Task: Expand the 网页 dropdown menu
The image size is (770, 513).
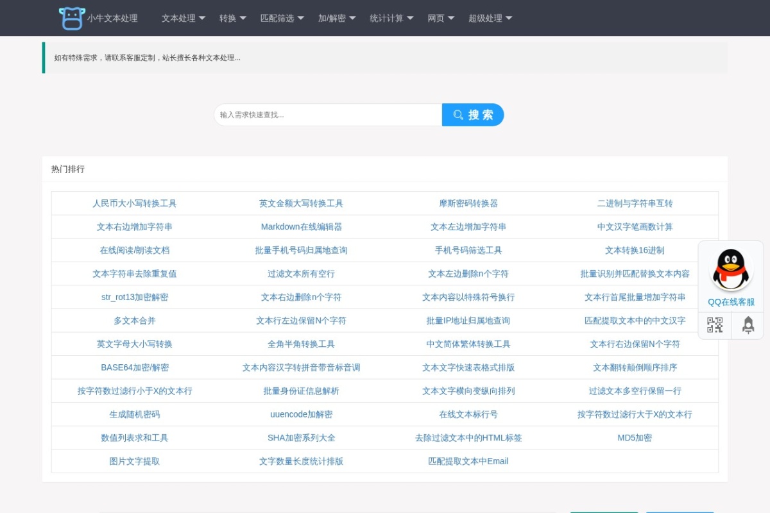Action: (441, 18)
